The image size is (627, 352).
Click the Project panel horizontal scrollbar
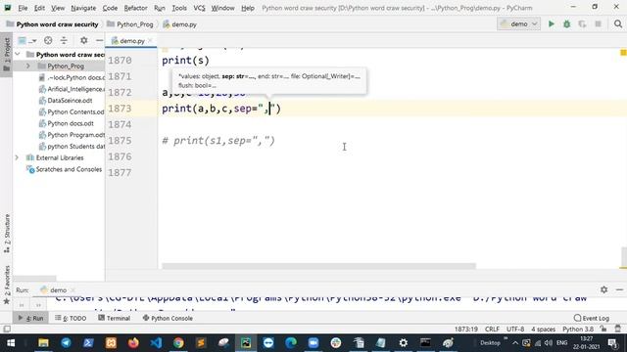[35, 278]
